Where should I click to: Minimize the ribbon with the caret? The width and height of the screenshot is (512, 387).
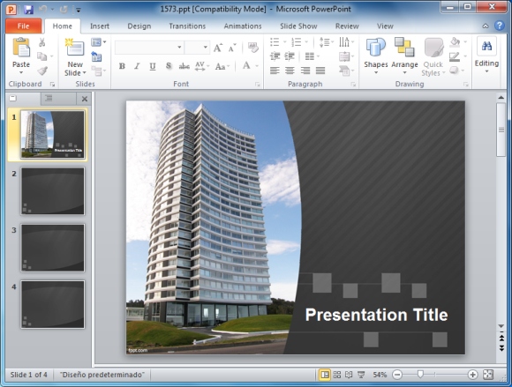(x=486, y=26)
